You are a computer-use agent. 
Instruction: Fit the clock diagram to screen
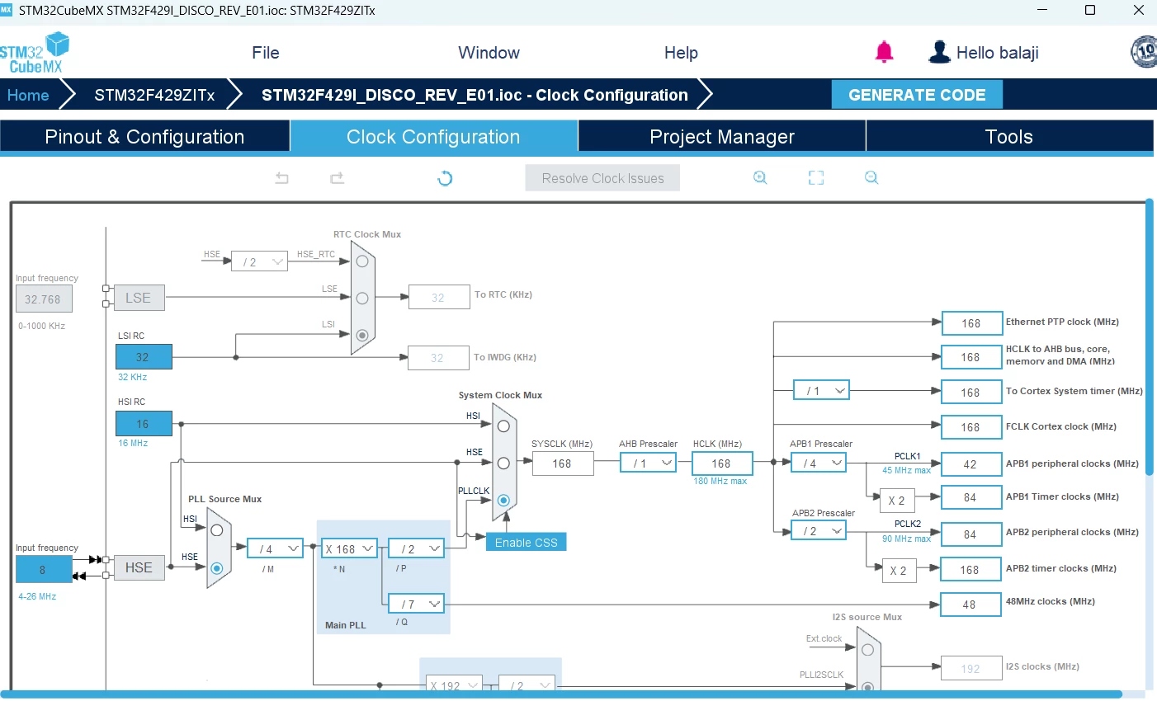(816, 178)
